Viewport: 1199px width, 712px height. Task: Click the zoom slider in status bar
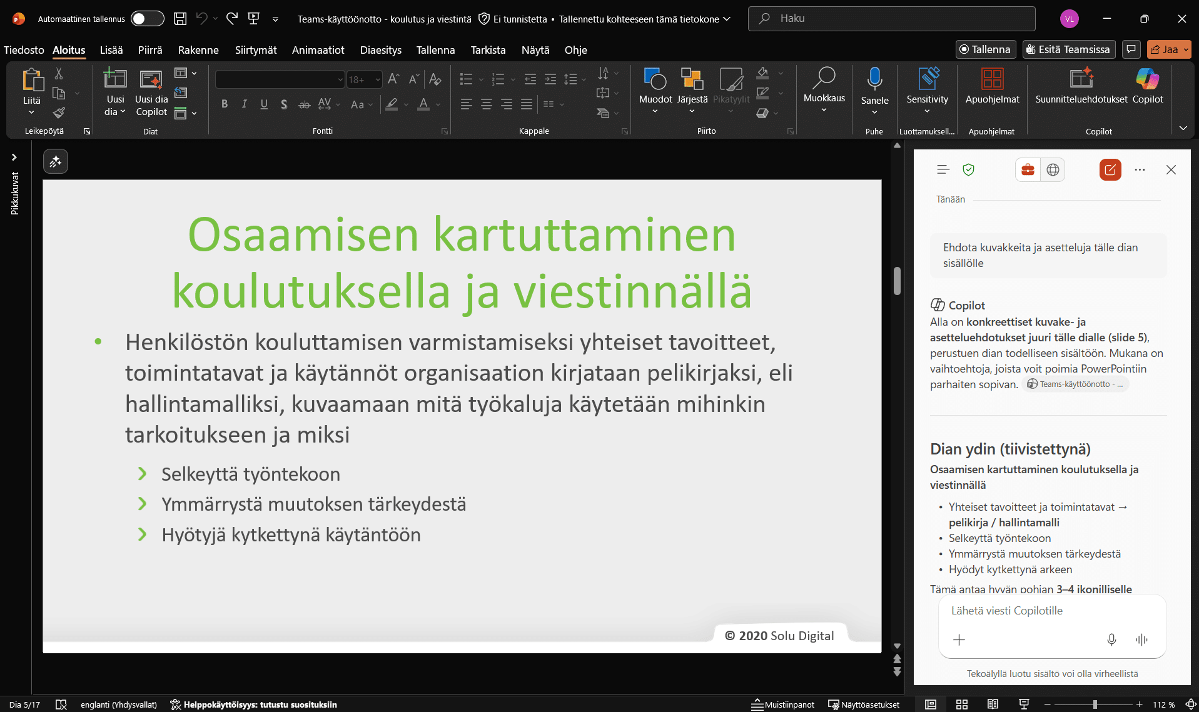click(1095, 704)
